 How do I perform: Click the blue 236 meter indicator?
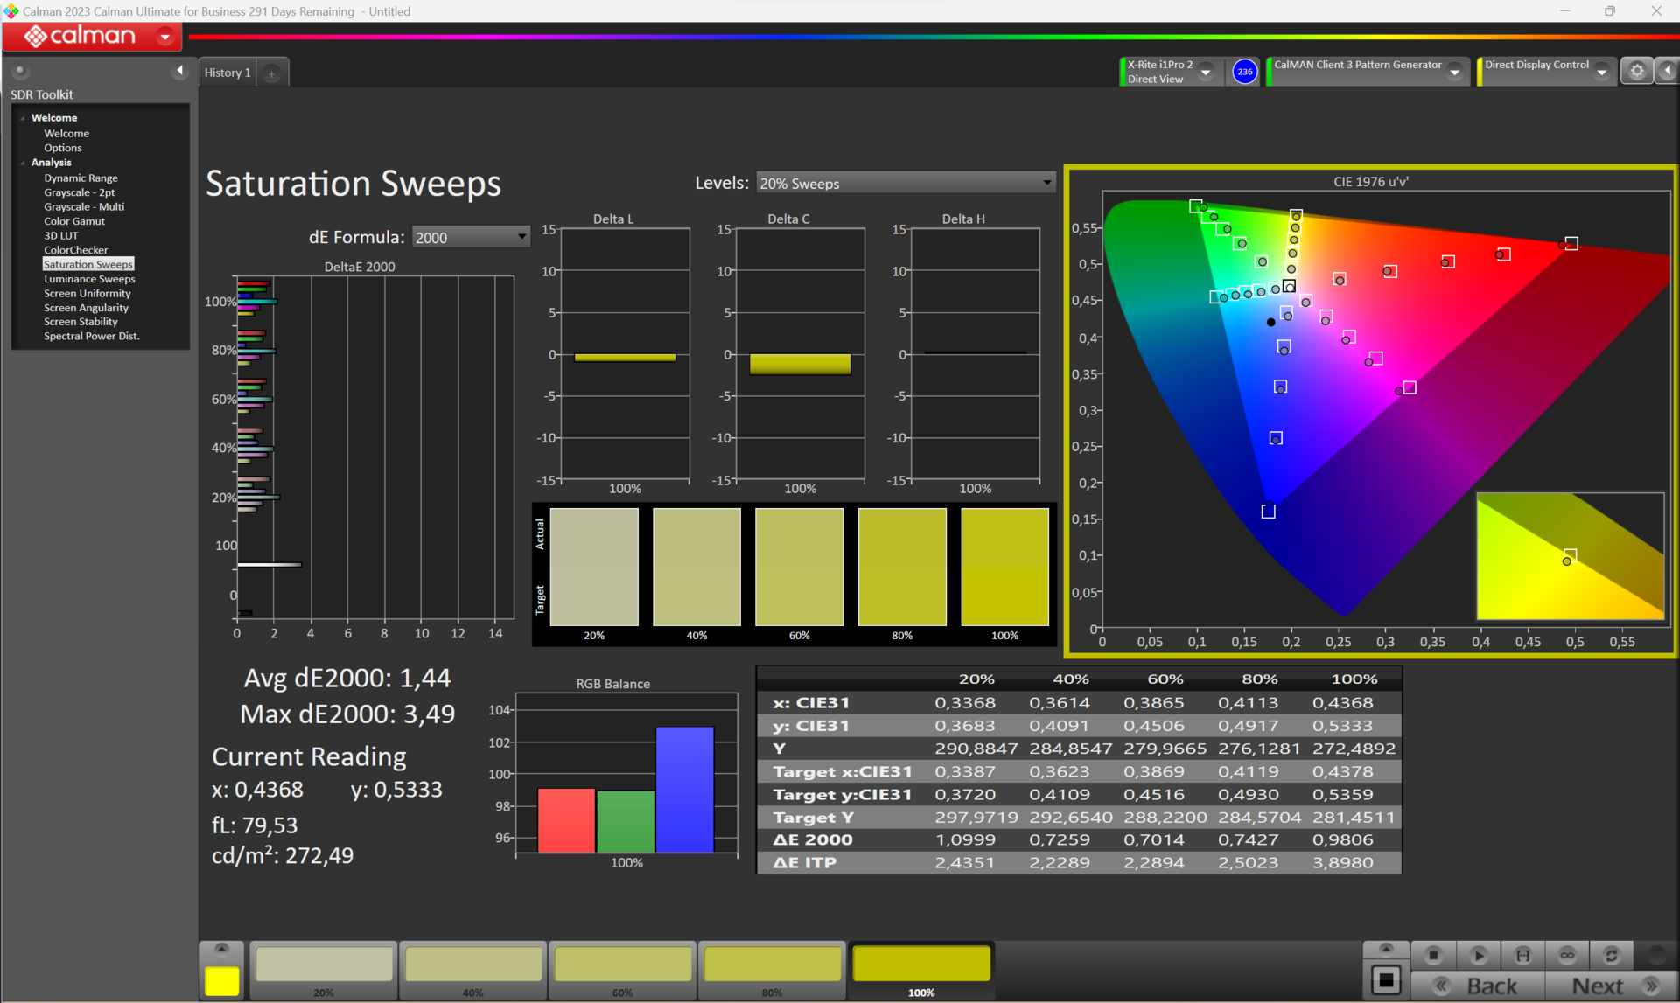[1244, 72]
